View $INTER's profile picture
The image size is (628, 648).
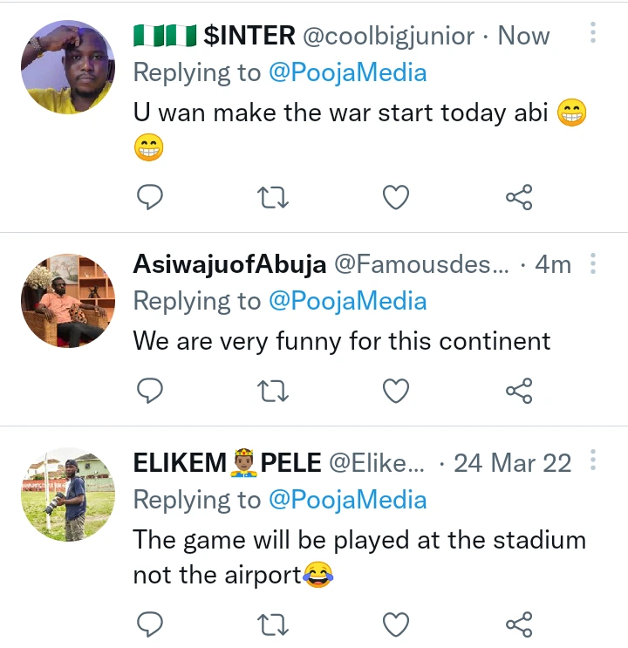(x=67, y=67)
